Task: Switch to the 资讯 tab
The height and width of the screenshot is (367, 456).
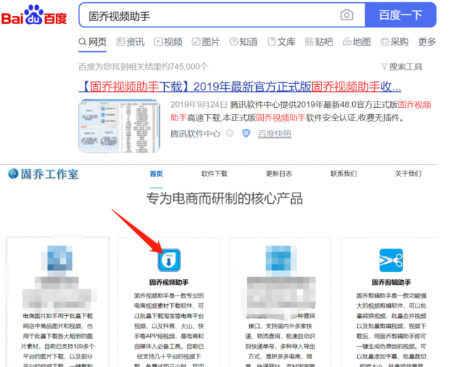Action: click(x=130, y=42)
